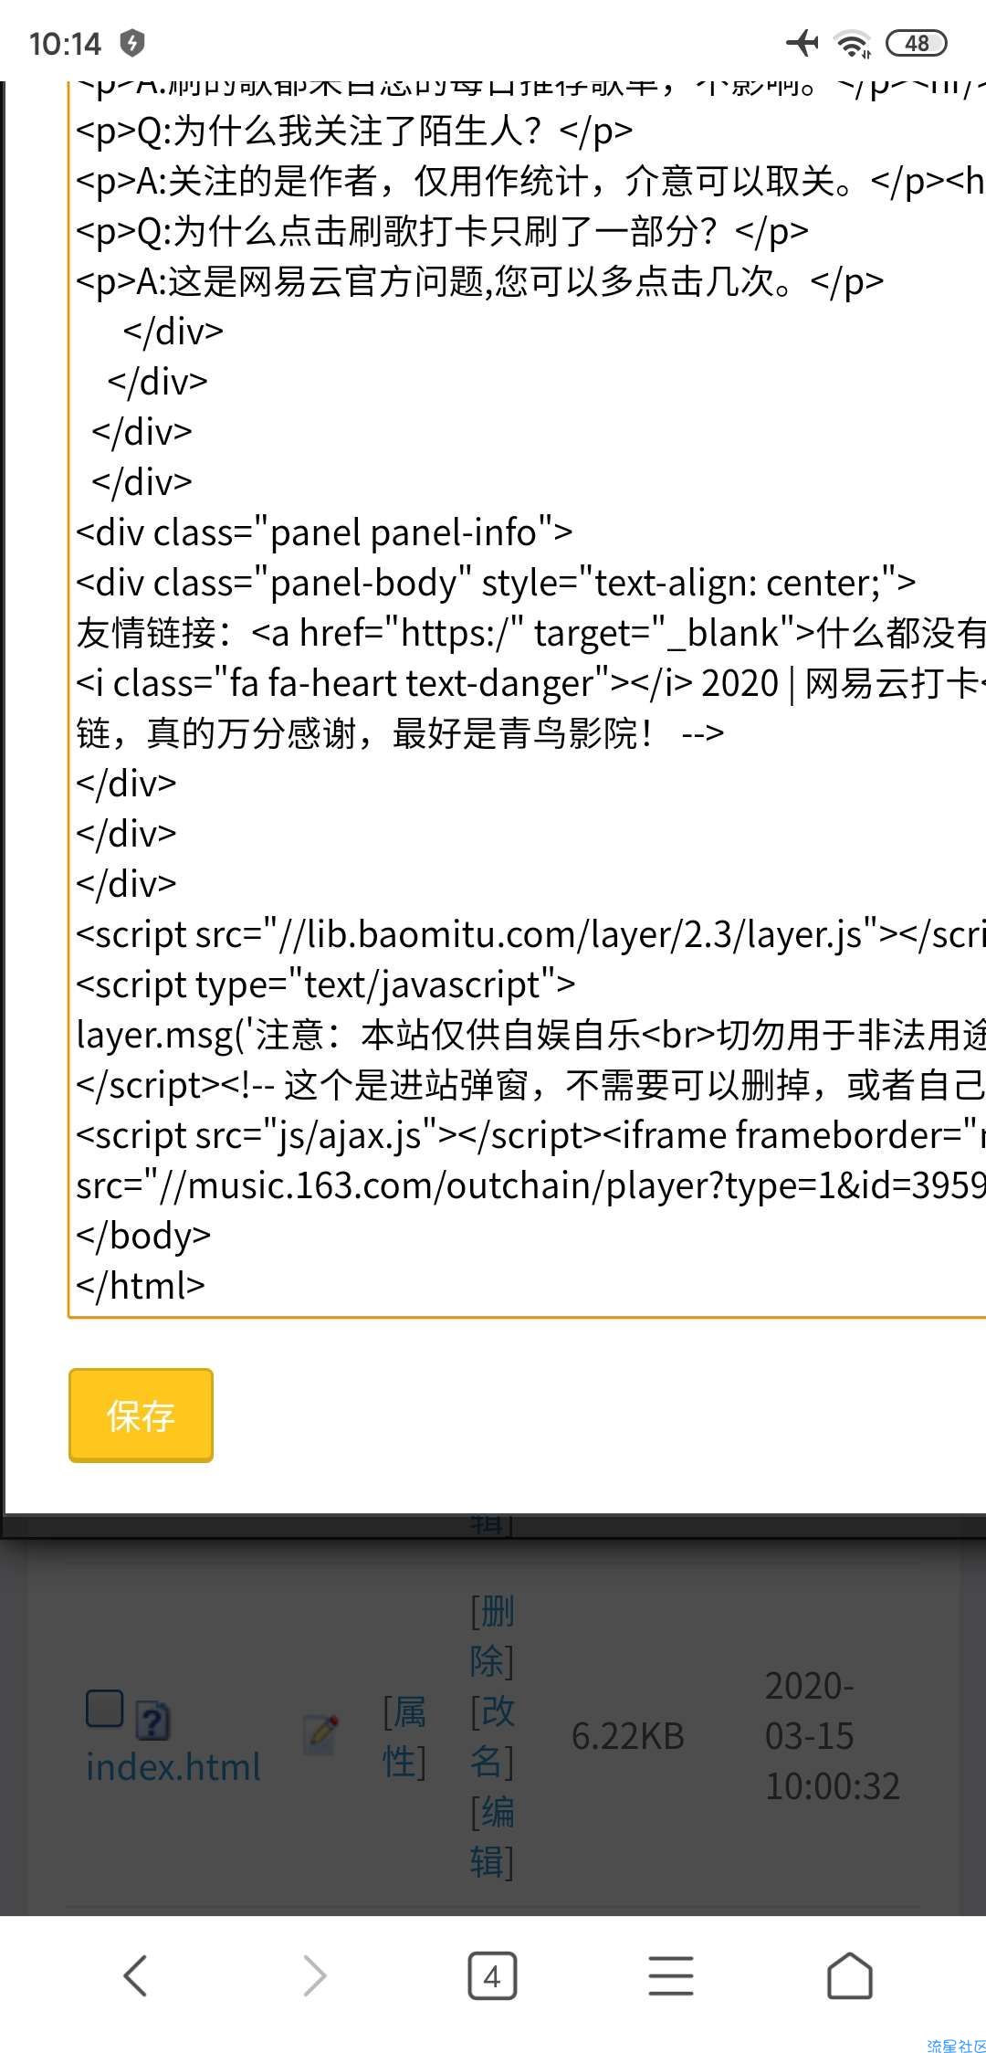Click the pencil edit icon beside index.html
This screenshot has width=986, height=2053.
(x=321, y=1732)
